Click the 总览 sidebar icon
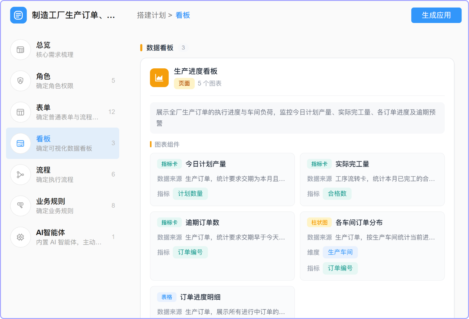 [21, 50]
